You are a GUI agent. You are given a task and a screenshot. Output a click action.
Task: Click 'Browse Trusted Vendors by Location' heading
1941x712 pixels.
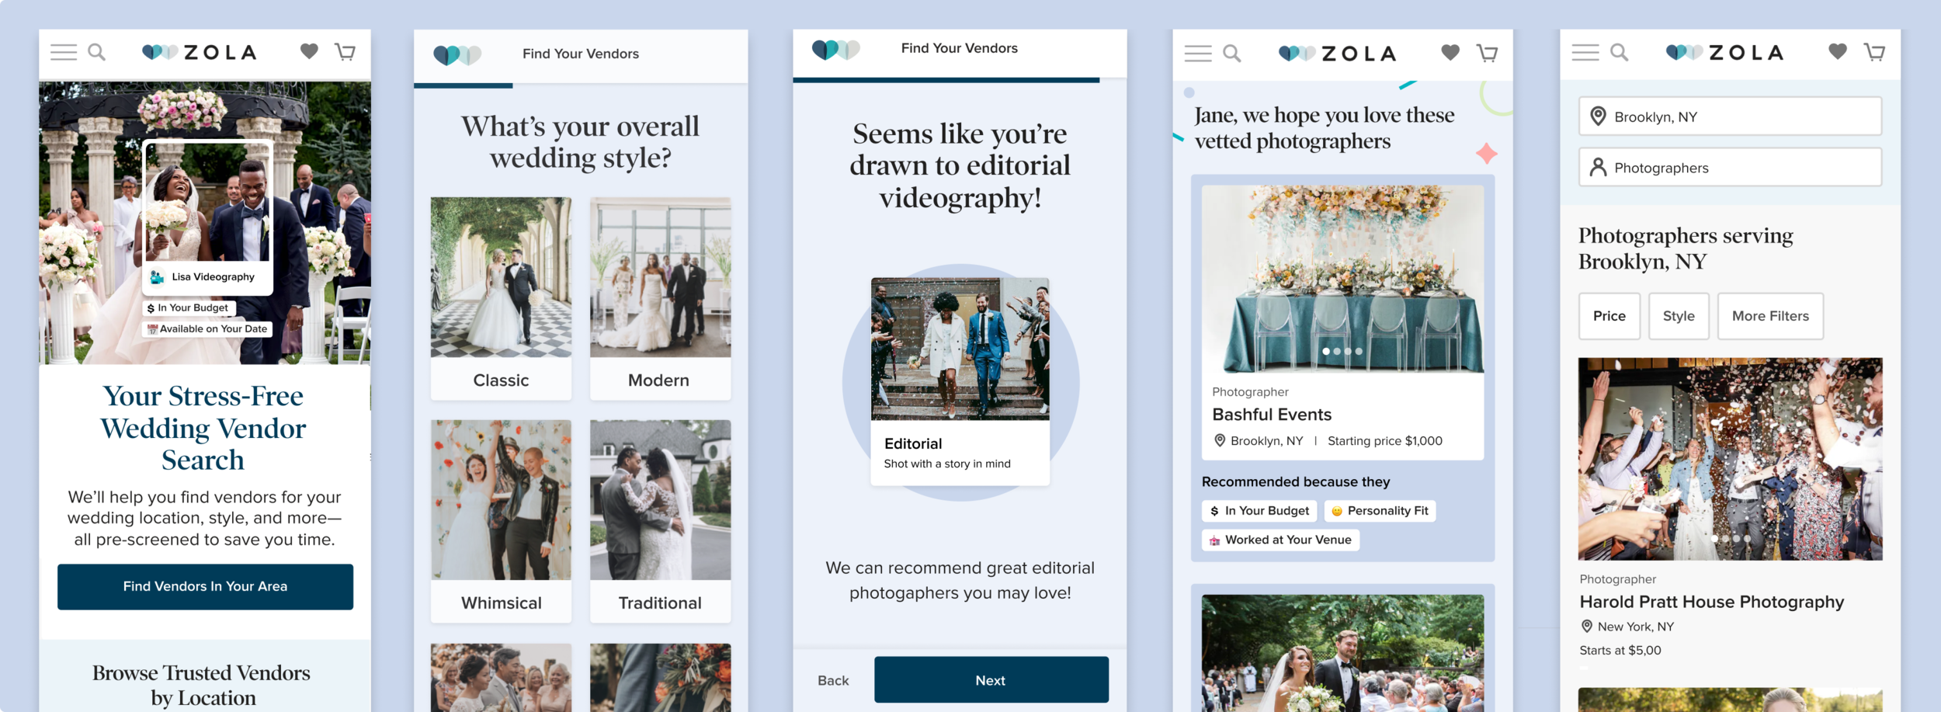pos(202,686)
